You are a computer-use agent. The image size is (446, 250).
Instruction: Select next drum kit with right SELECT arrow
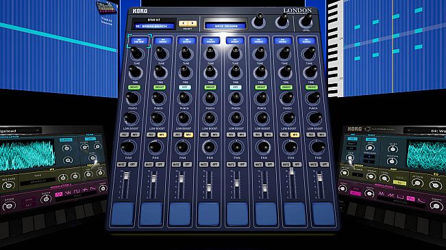[x=192, y=23]
